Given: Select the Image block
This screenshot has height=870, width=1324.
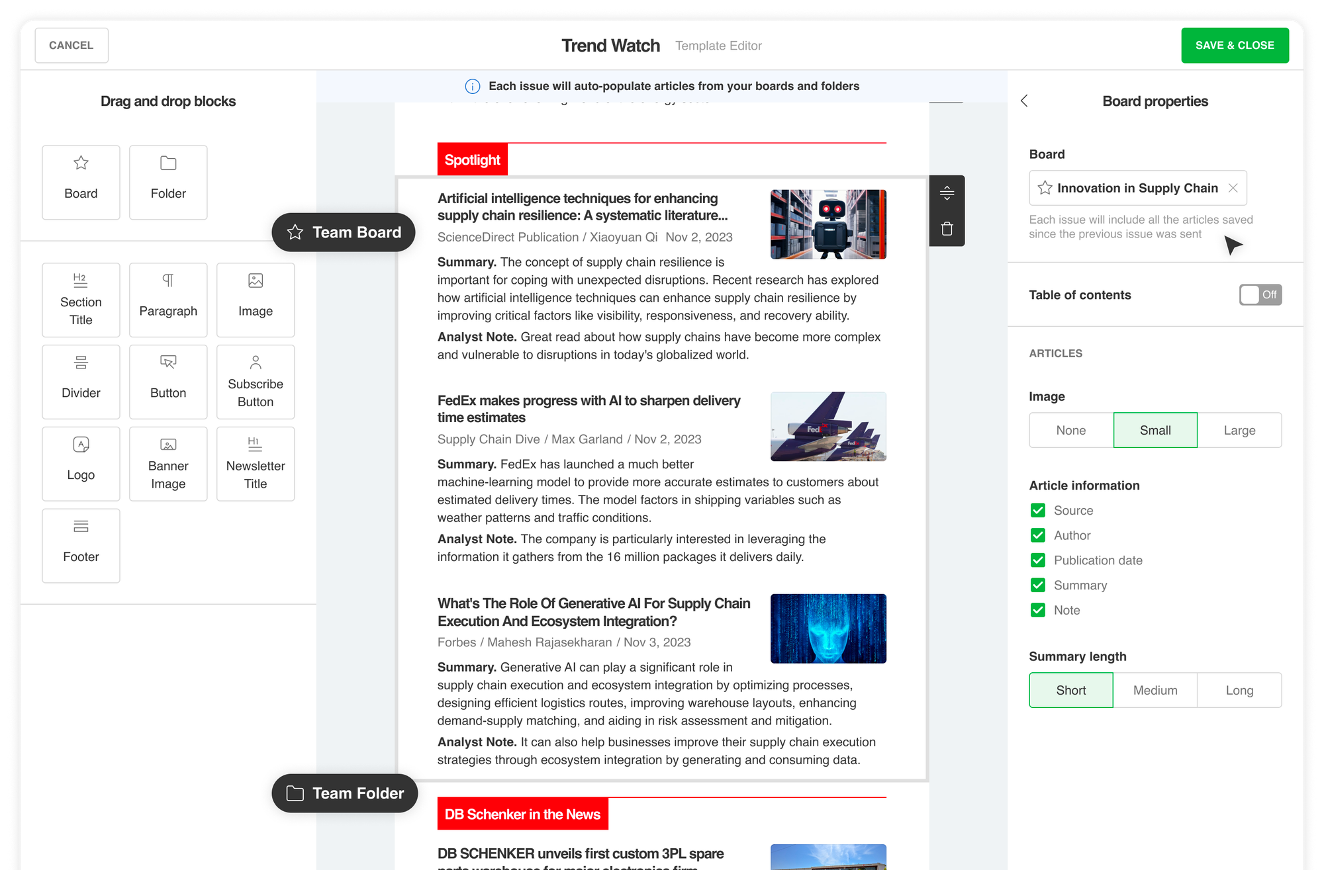Looking at the screenshot, I should tap(256, 300).
